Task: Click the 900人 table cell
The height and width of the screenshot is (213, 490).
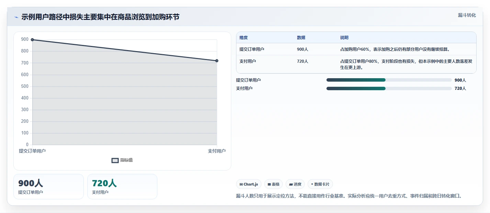Action: pos(302,49)
